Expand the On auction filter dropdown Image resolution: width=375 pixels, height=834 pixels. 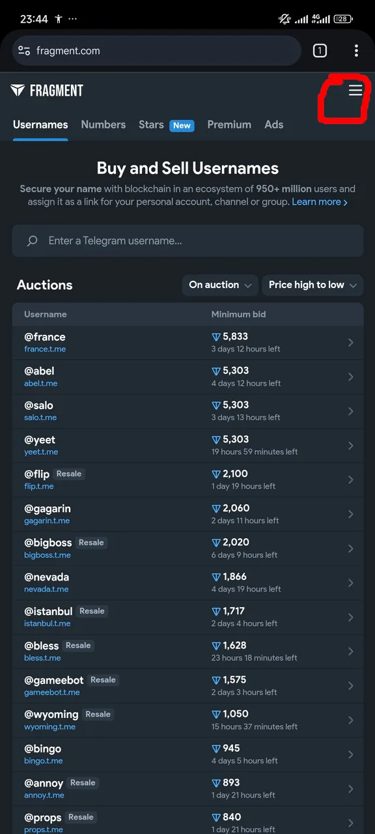tap(220, 285)
